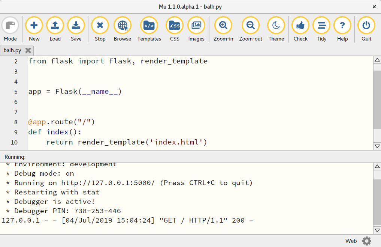Open Help
381x247 pixels.
point(342,29)
